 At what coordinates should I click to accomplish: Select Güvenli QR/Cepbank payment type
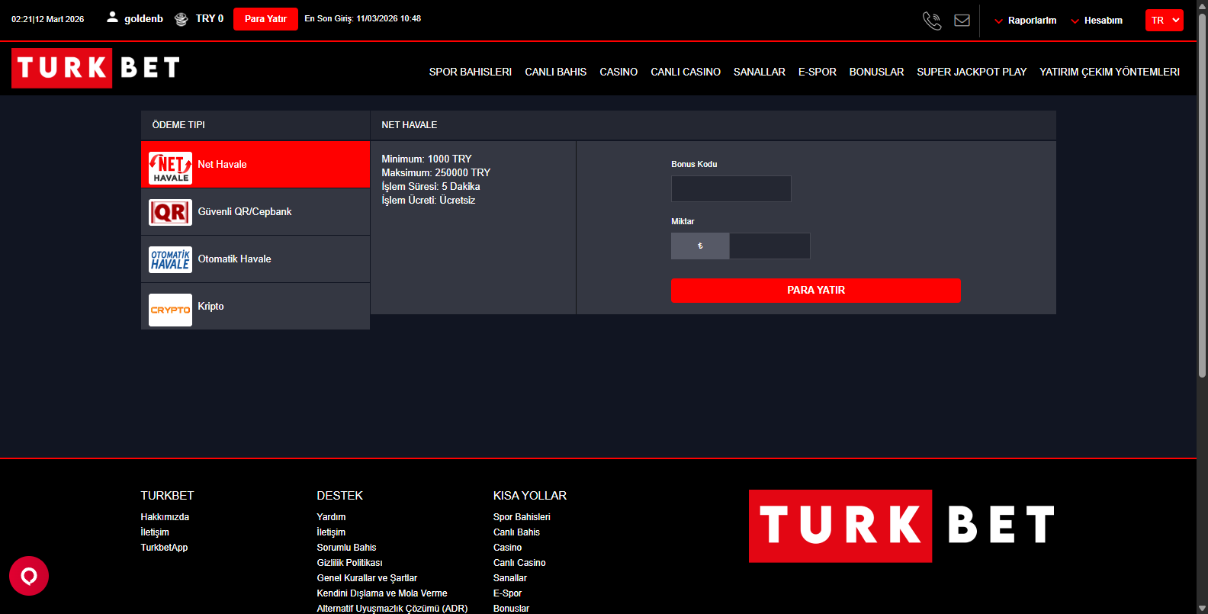pos(255,212)
